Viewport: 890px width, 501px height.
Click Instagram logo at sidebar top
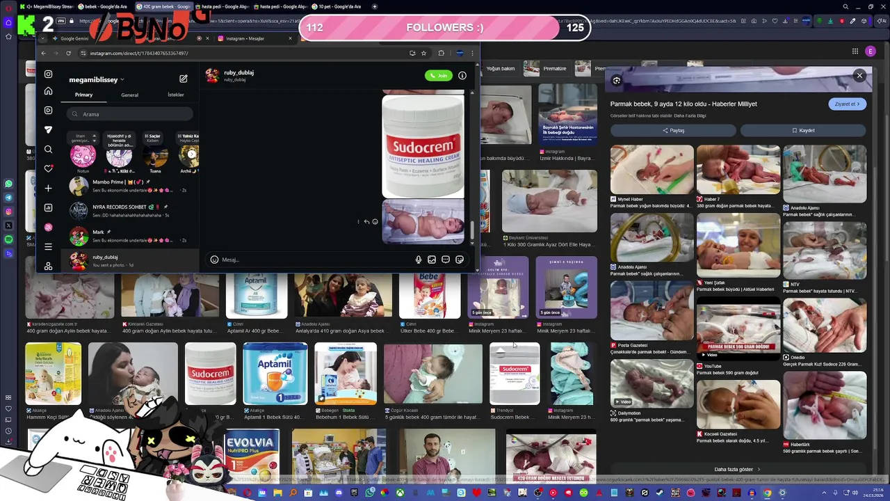[x=48, y=74]
